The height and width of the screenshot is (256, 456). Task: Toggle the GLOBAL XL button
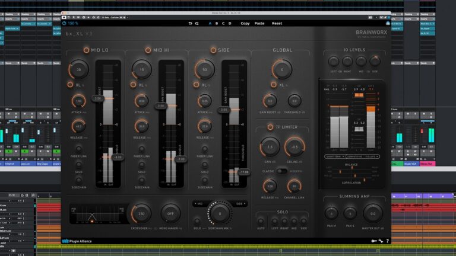pyautogui.click(x=273, y=85)
